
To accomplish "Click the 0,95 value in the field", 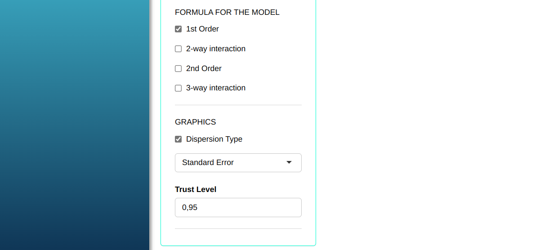I will tap(190, 208).
